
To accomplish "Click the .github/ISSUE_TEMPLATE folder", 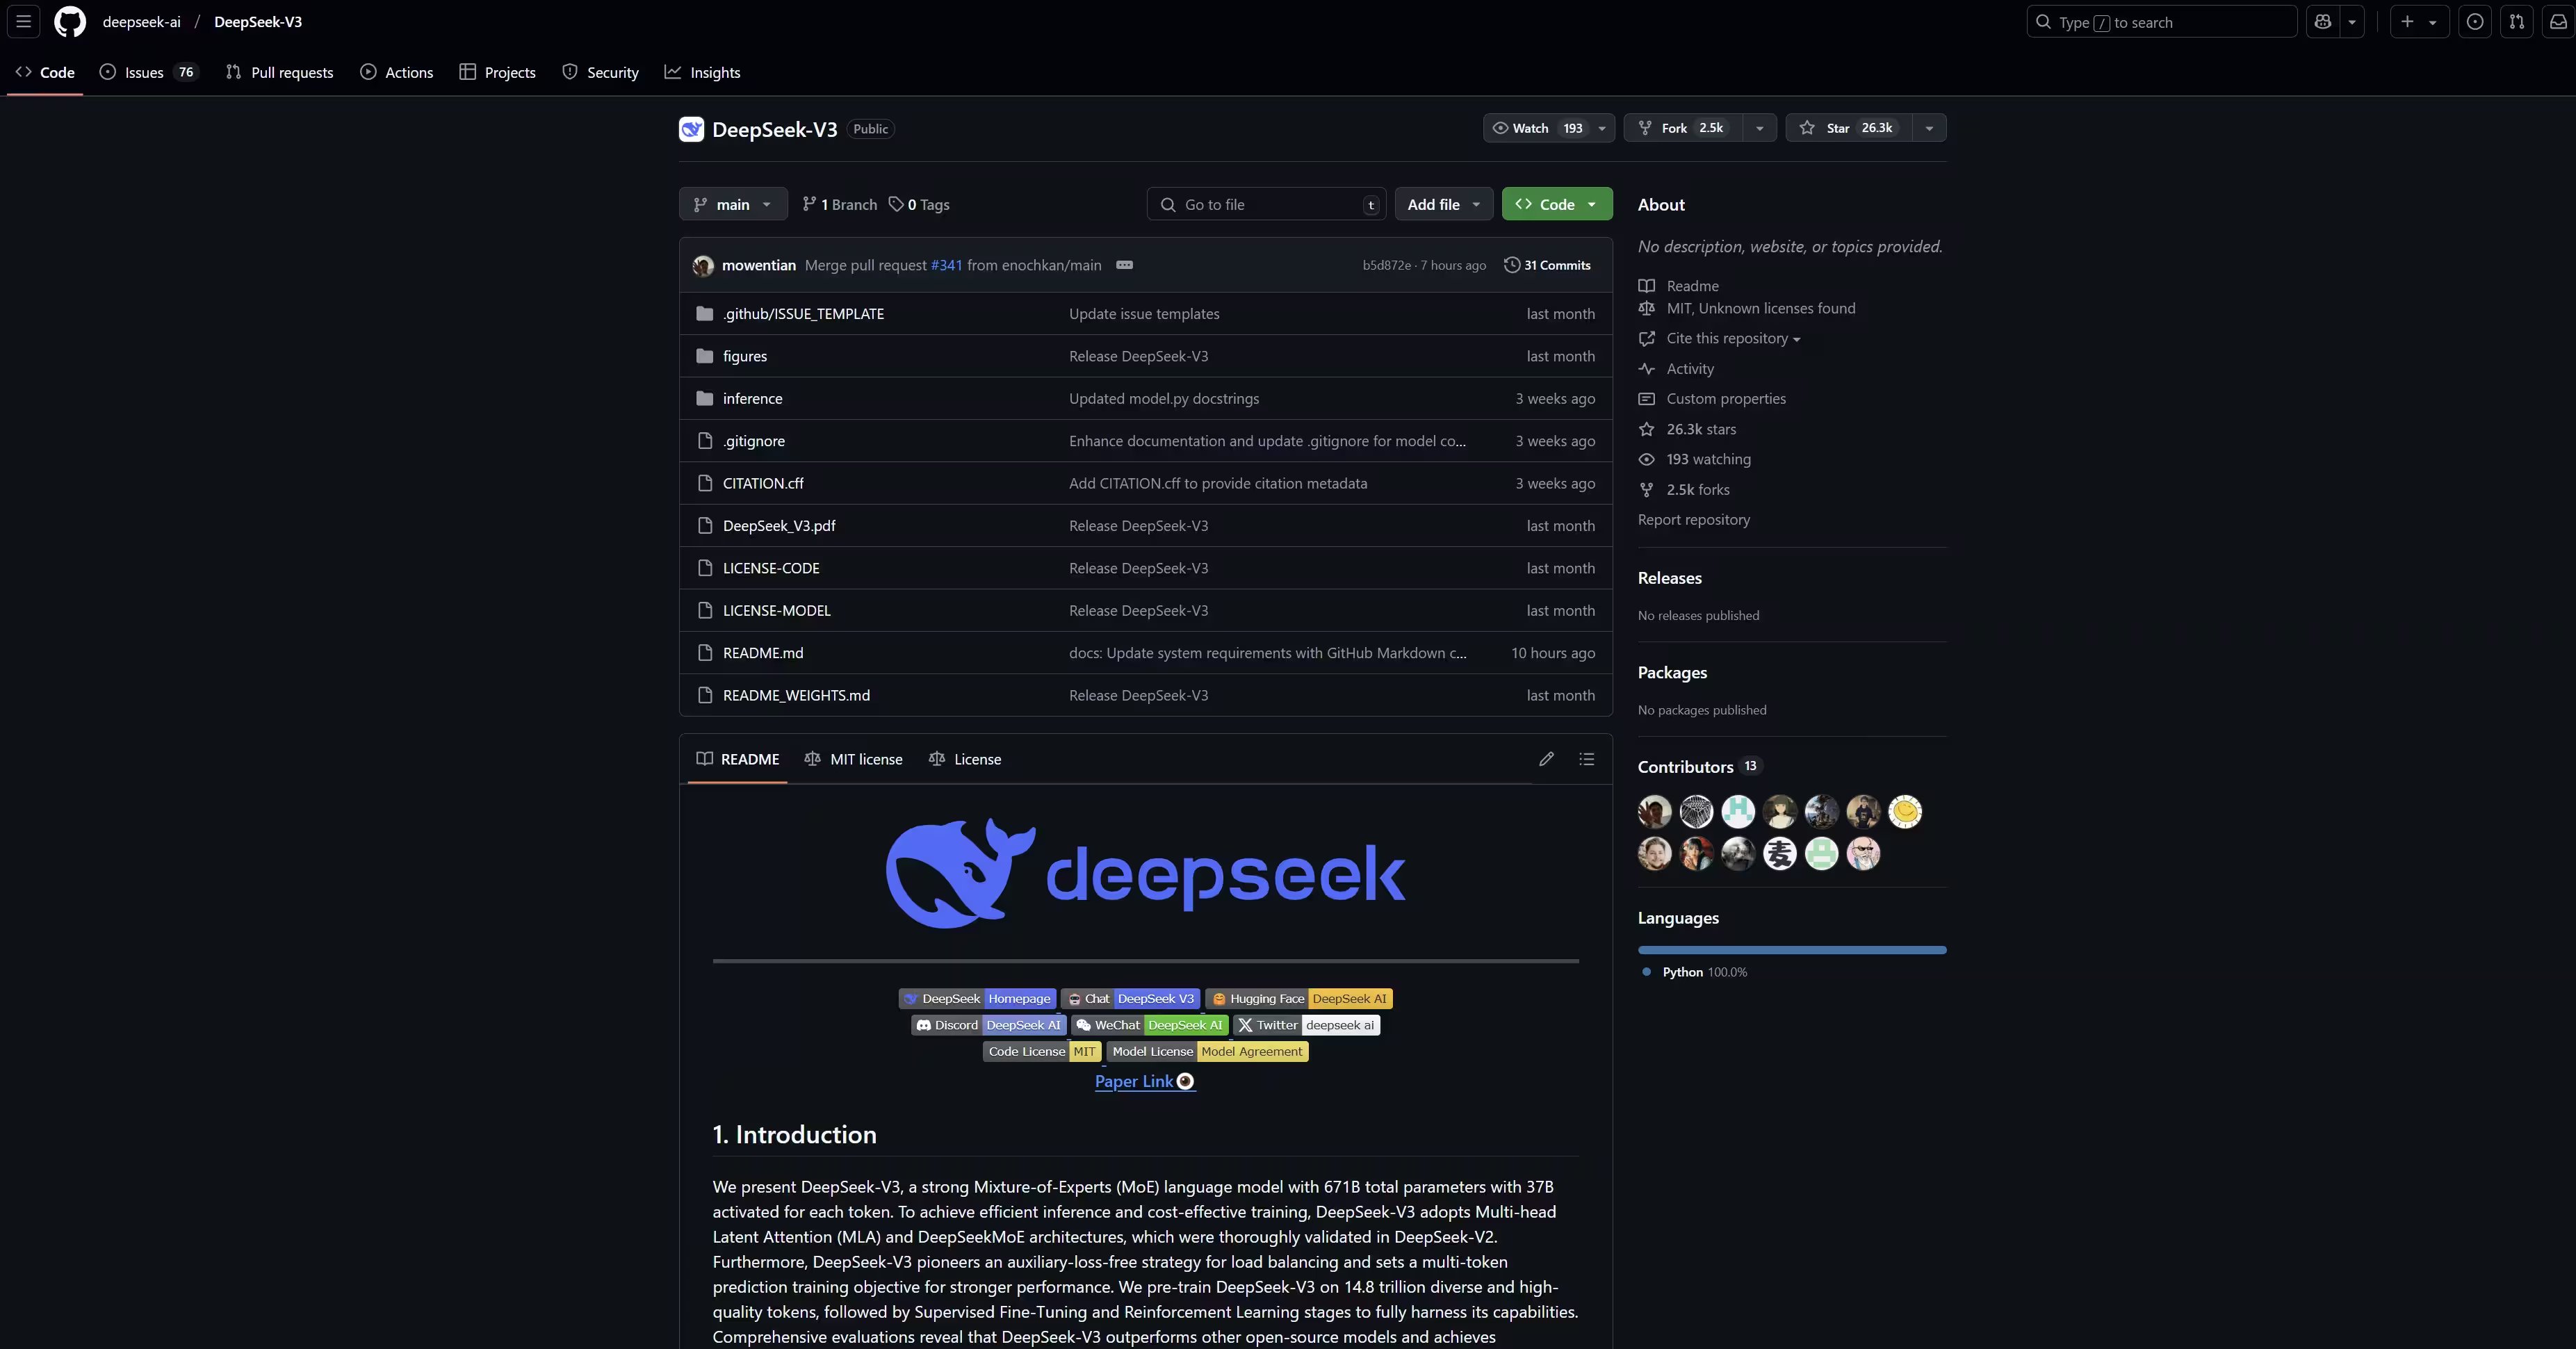I will coord(803,314).
